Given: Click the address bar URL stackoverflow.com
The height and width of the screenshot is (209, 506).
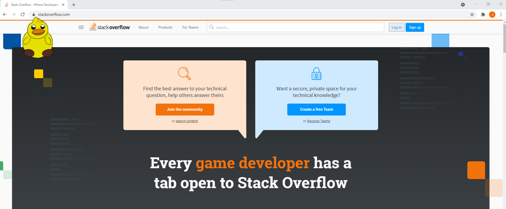Looking at the screenshot, I should click(x=54, y=15).
